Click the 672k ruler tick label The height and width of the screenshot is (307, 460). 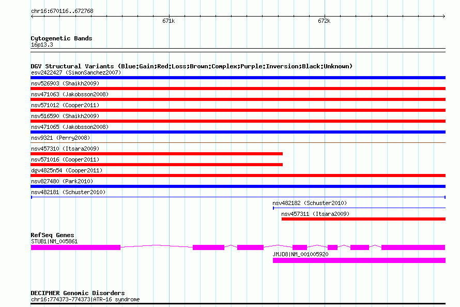[x=324, y=21]
